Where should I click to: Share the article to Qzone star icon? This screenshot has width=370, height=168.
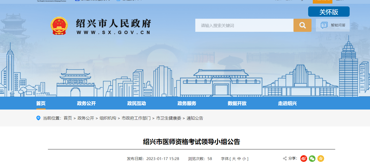coord(321,159)
